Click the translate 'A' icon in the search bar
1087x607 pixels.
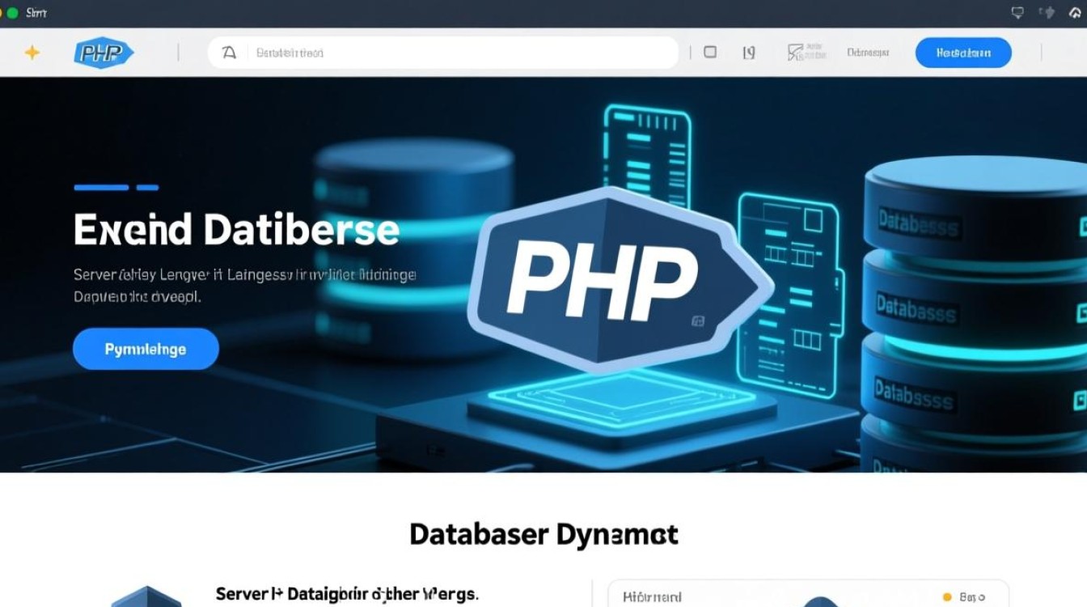tap(229, 52)
